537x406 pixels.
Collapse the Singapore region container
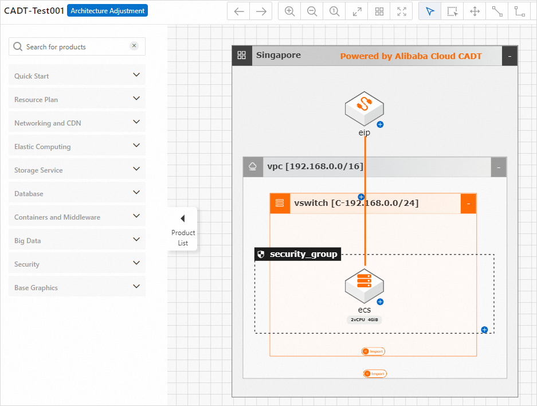(x=509, y=56)
